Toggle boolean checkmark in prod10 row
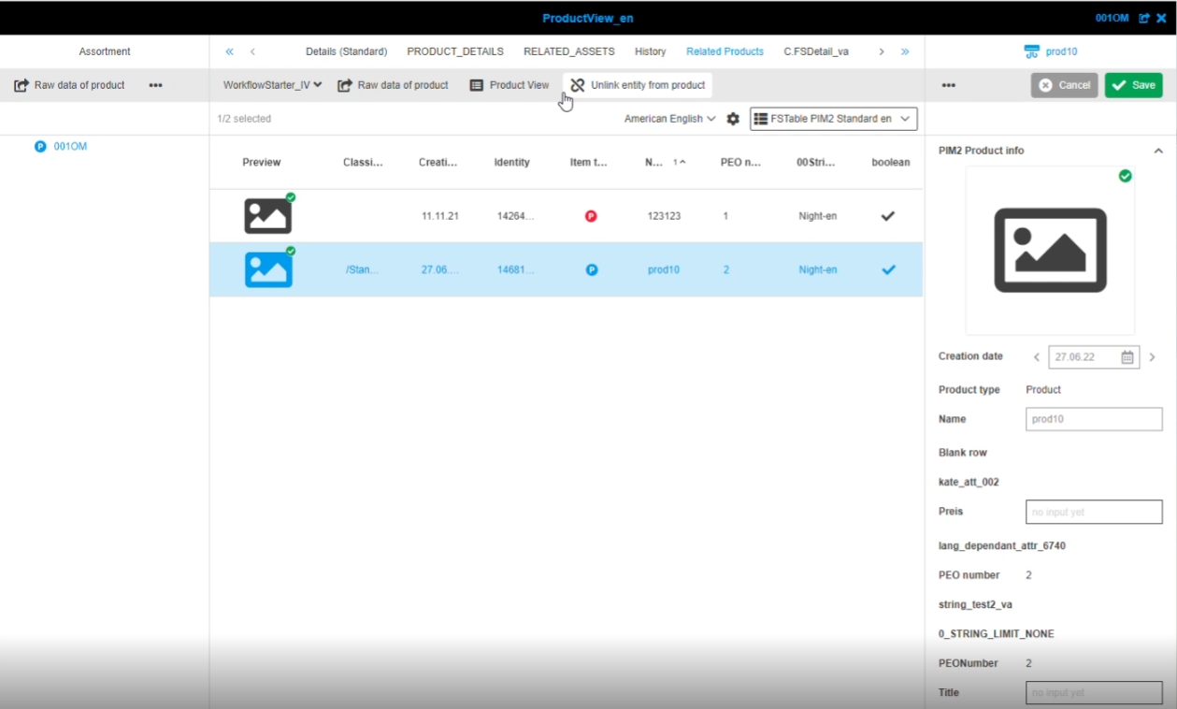The height and width of the screenshot is (709, 1177). (888, 270)
